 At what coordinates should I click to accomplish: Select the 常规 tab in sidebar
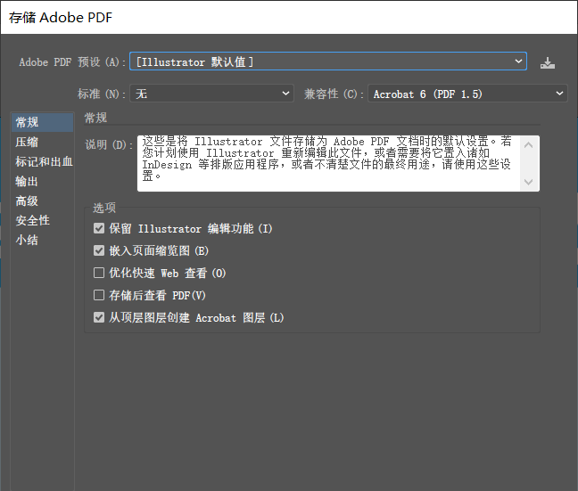click(x=43, y=122)
